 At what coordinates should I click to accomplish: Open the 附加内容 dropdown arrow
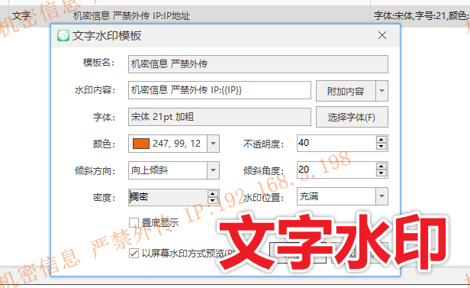coord(381,91)
